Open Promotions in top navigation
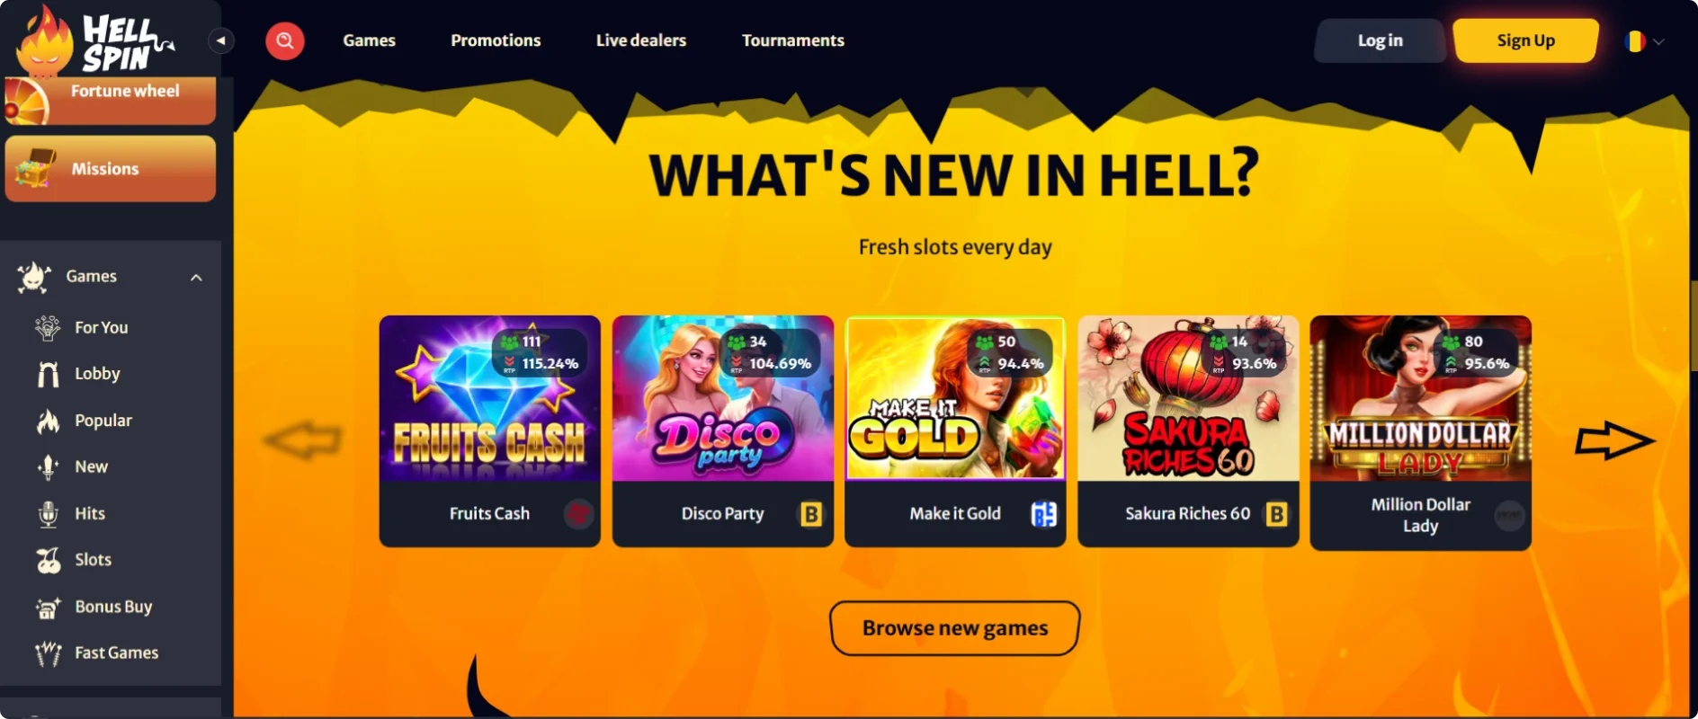The image size is (1698, 719). [x=496, y=40]
